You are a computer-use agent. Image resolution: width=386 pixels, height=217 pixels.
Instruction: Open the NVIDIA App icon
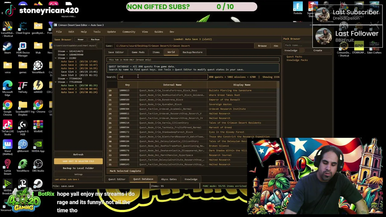(x=38, y=146)
